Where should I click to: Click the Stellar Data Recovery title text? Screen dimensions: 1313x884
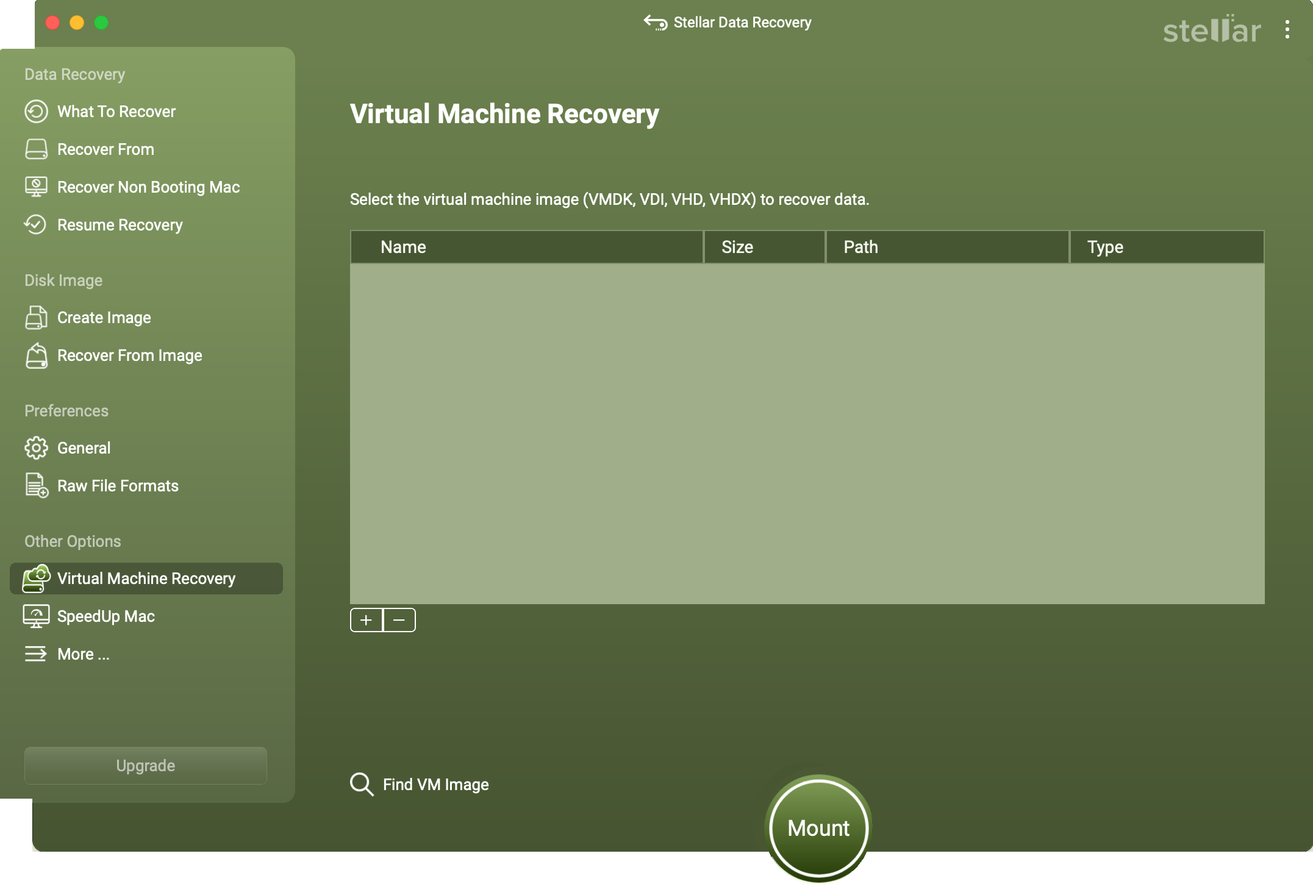pos(742,23)
